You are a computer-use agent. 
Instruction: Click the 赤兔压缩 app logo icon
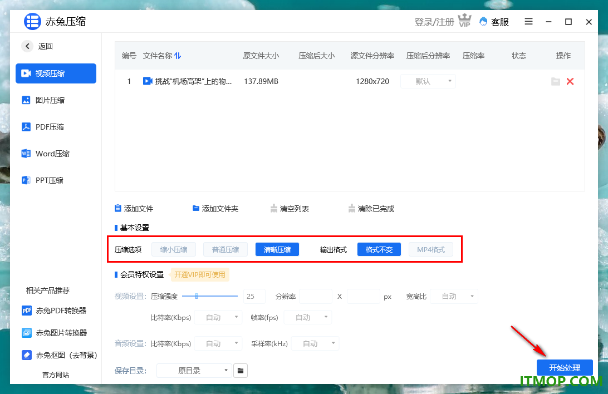click(x=32, y=21)
